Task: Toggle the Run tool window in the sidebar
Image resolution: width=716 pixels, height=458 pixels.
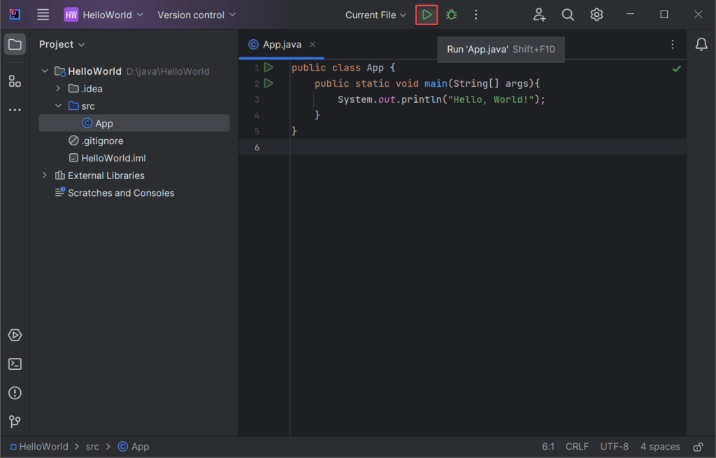Action: coord(15,335)
